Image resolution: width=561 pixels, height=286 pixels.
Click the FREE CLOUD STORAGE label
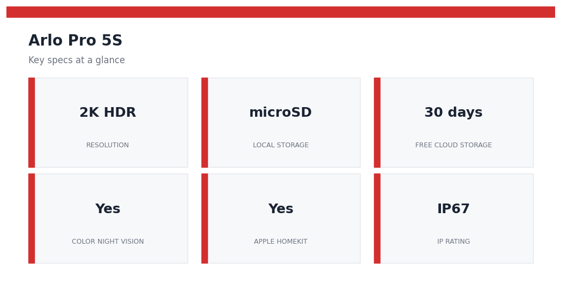(453, 145)
